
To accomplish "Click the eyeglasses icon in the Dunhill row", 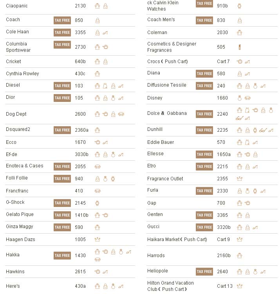I will (x=262, y=130).
